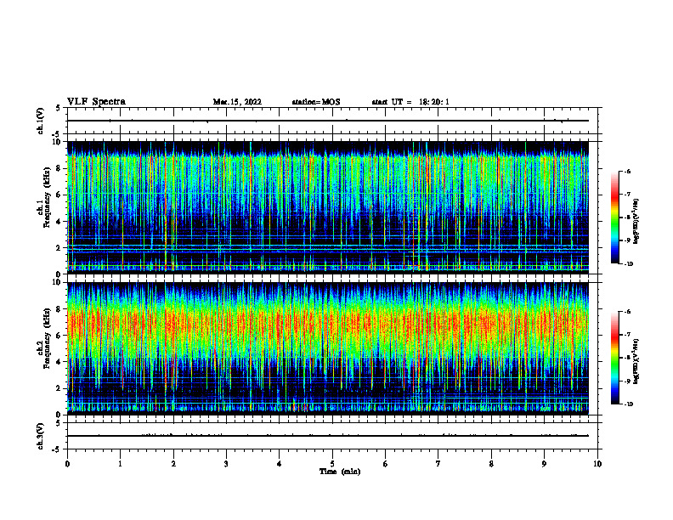The width and height of the screenshot is (673, 520).
Task: Click the "ch.3(V)" axis label
Action: [41, 437]
